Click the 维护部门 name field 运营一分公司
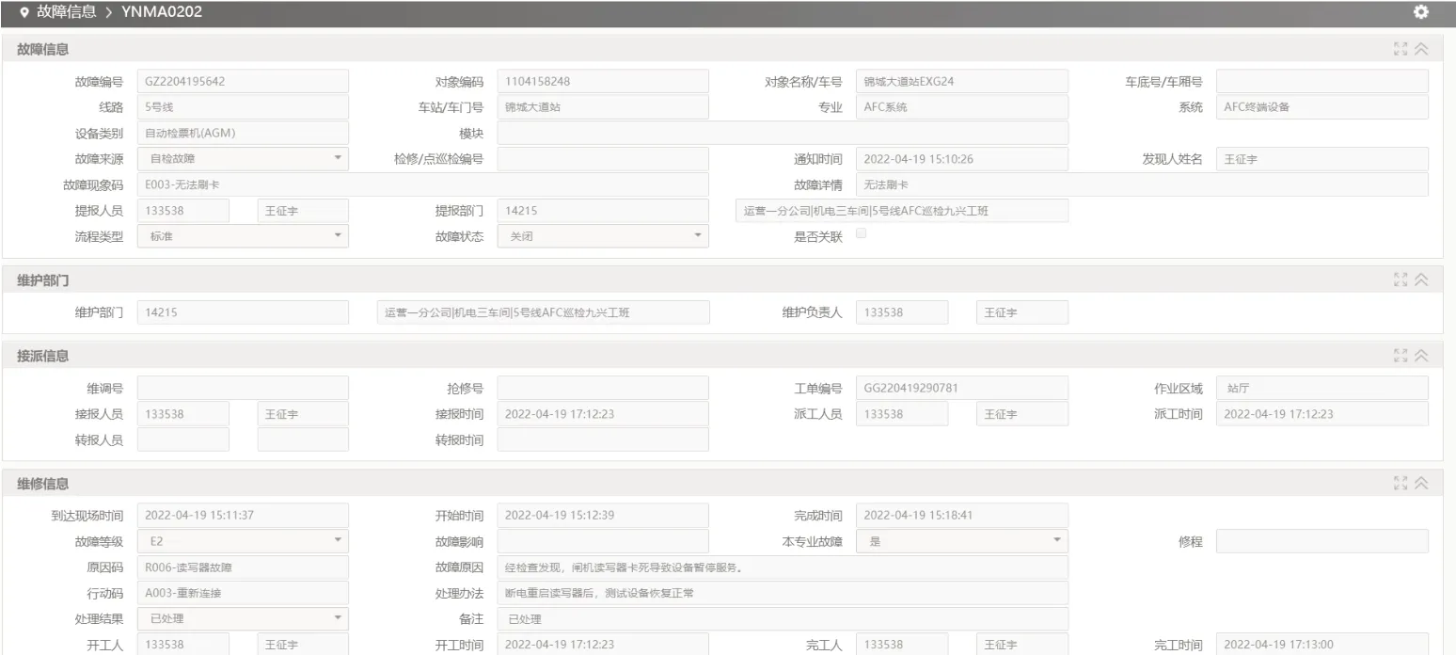 point(542,312)
